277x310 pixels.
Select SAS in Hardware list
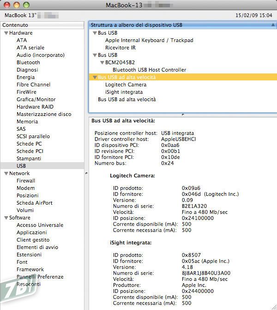(x=21, y=129)
